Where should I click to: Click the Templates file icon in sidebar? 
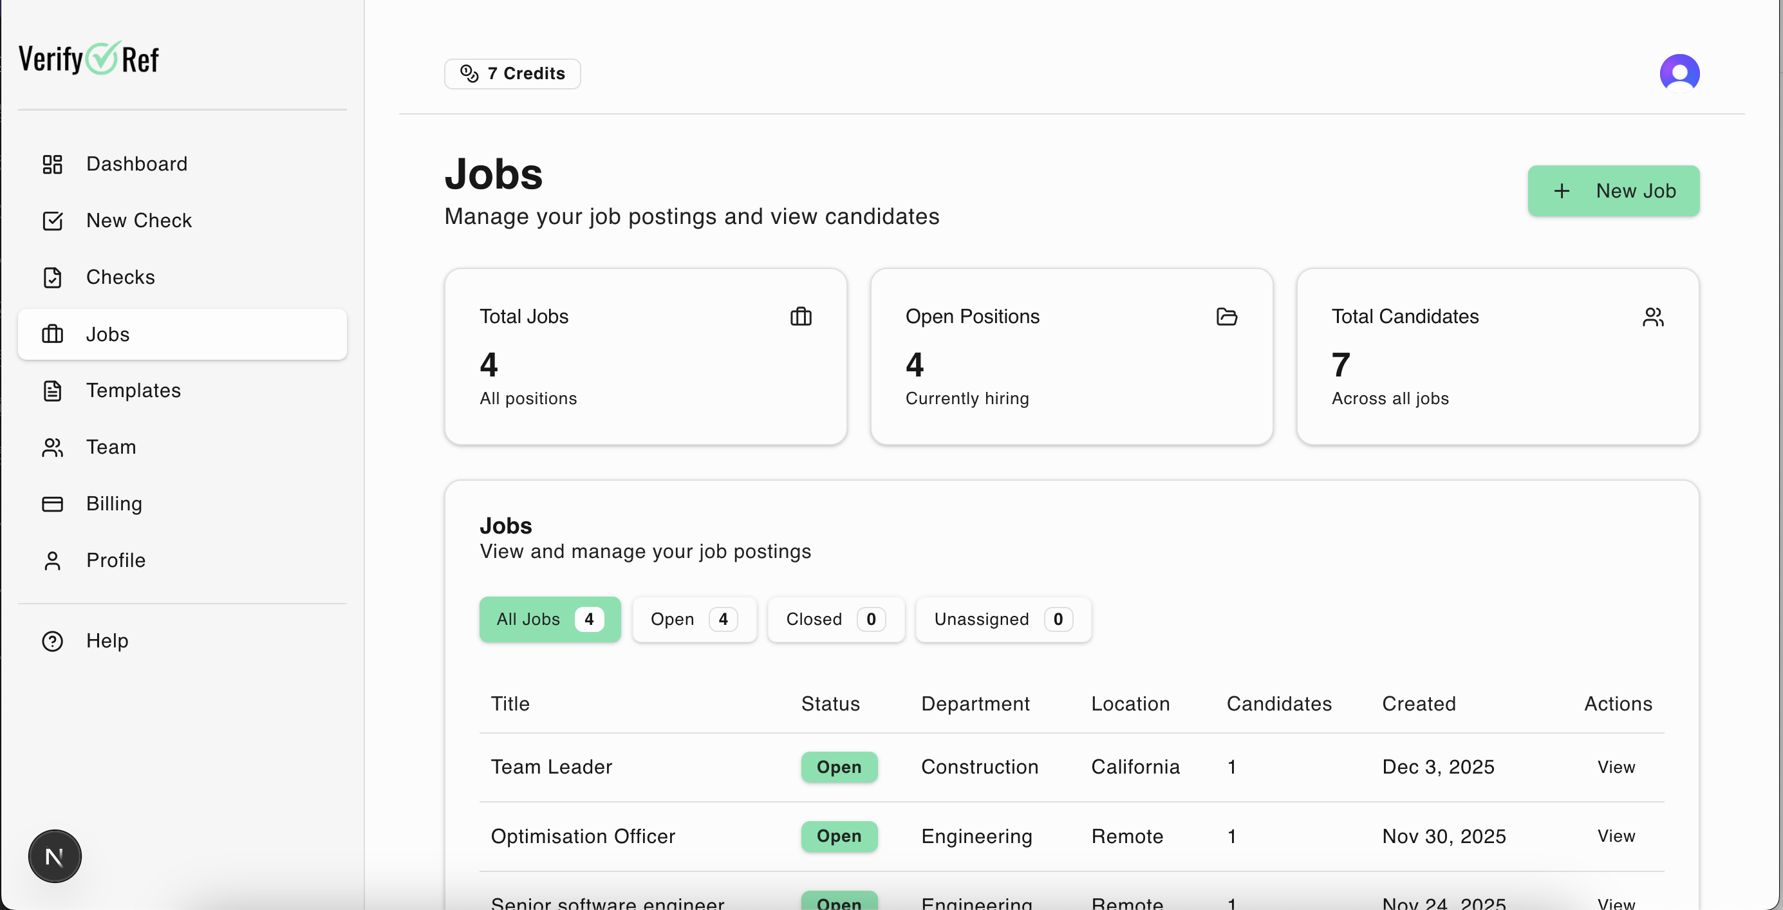coord(53,391)
